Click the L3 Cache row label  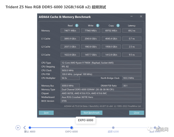click(46, 55)
